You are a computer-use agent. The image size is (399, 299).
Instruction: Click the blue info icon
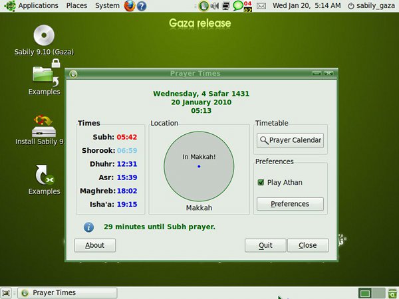(89, 227)
